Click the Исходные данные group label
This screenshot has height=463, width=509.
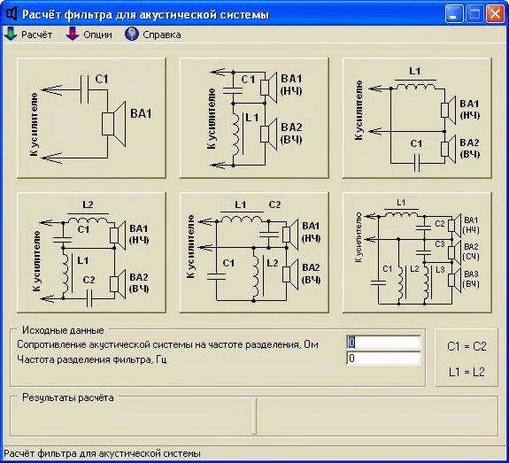coord(63,330)
